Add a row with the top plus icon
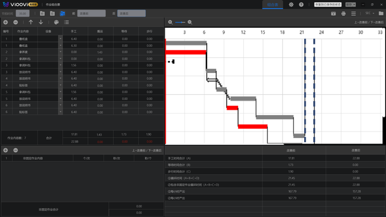Image resolution: width=386 pixels, height=217 pixels. [x=6, y=23]
